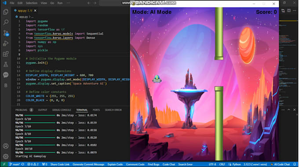The width and height of the screenshot is (299, 167).
Task: Change the CRLF line ending setting
Action: click(x=222, y=164)
